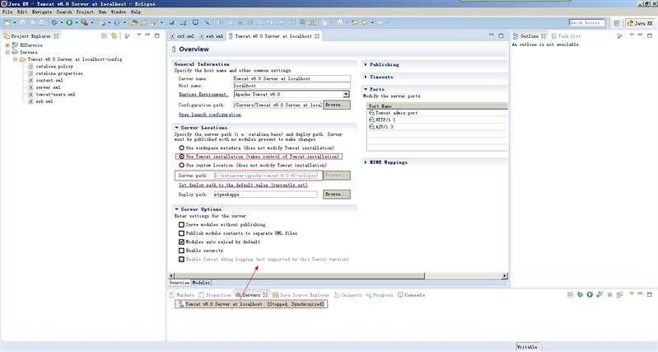Click the Quick Access search field

coord(586,23)
